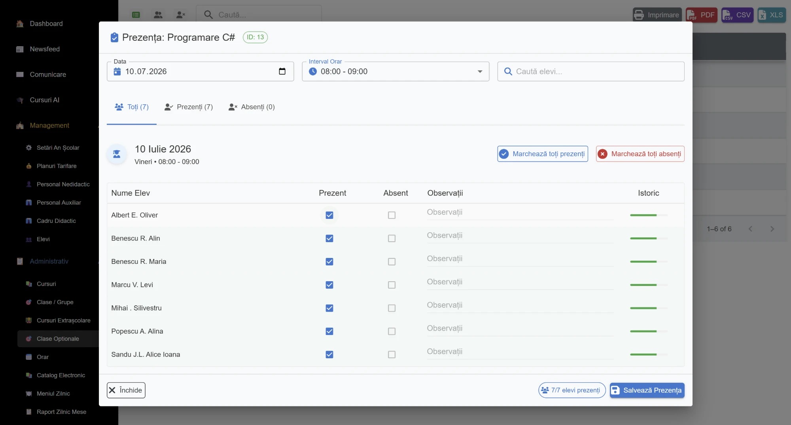The height and width of the screenshot is (425, 791).
Task: Click Salvează Prezența button
Action: point(647,390)
